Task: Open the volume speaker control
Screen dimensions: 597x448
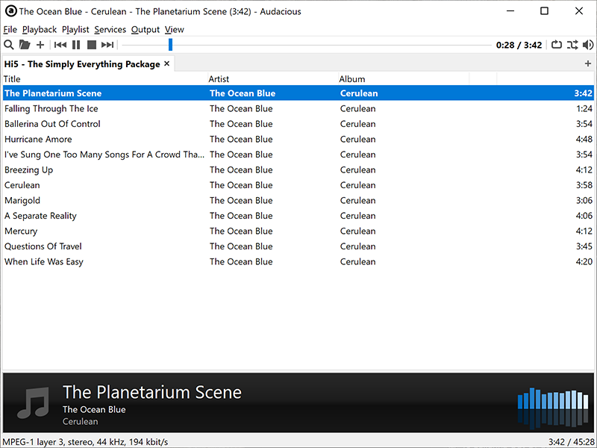Action: click(588, 45)
